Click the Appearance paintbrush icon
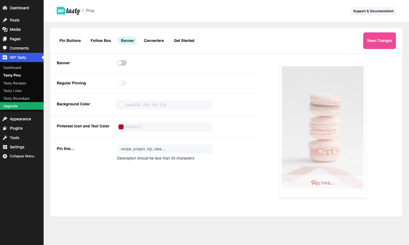The height and width of the screenshot is (245, 409). click(5, 119)
